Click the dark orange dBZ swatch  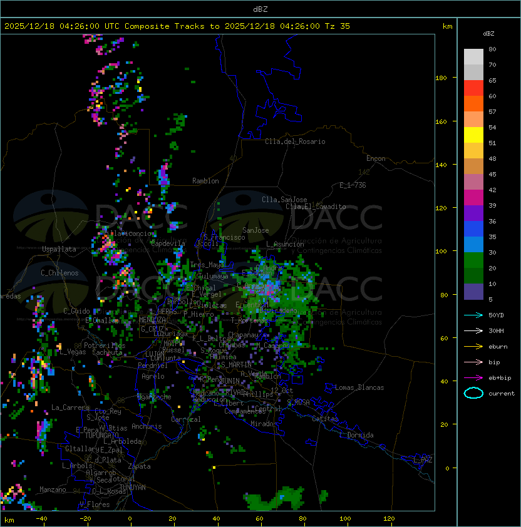(x=473, y=103)
